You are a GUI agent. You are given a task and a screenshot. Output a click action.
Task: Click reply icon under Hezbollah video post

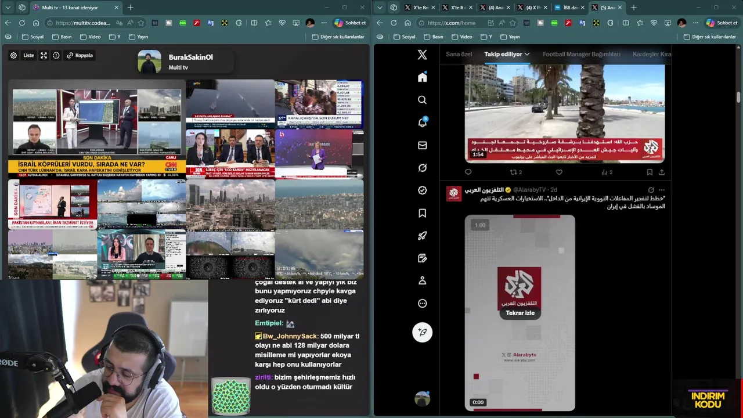[468, 172]
